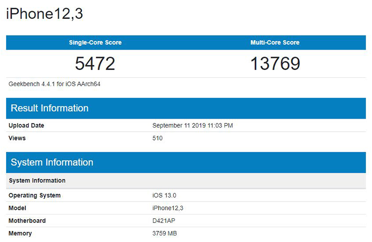Select the Upload Date row label

[x=27, y=126]
